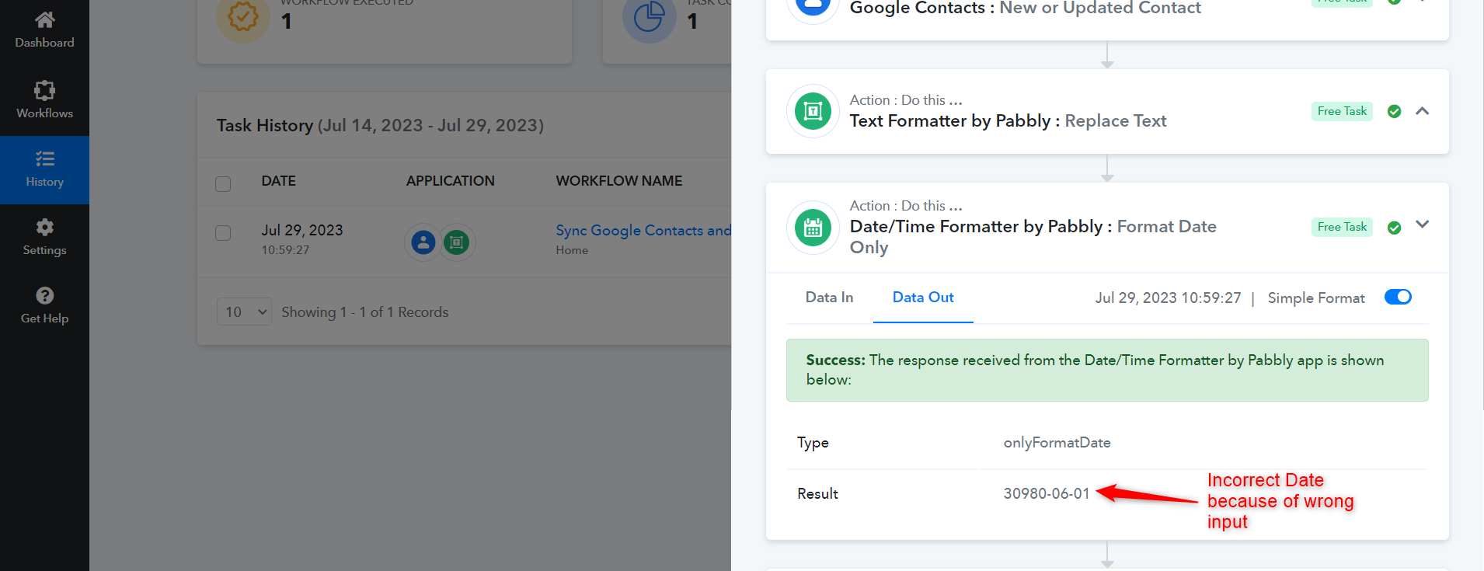Open the Dashboard home icon
Viewport: 1484px width, 571px height.
click(44, 19)
